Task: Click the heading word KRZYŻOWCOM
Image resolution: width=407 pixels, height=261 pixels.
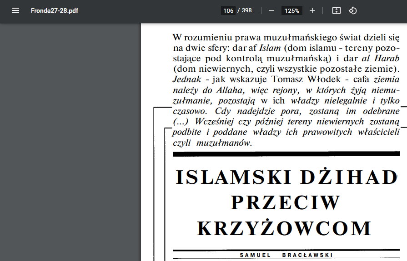Action: point(284,228)
